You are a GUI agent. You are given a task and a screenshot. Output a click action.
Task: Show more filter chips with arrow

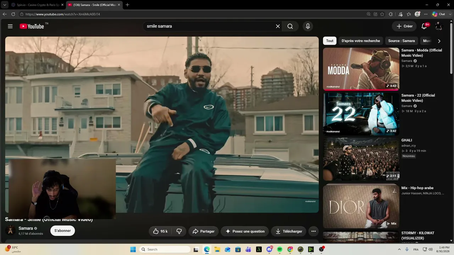(x=439, y=41)
